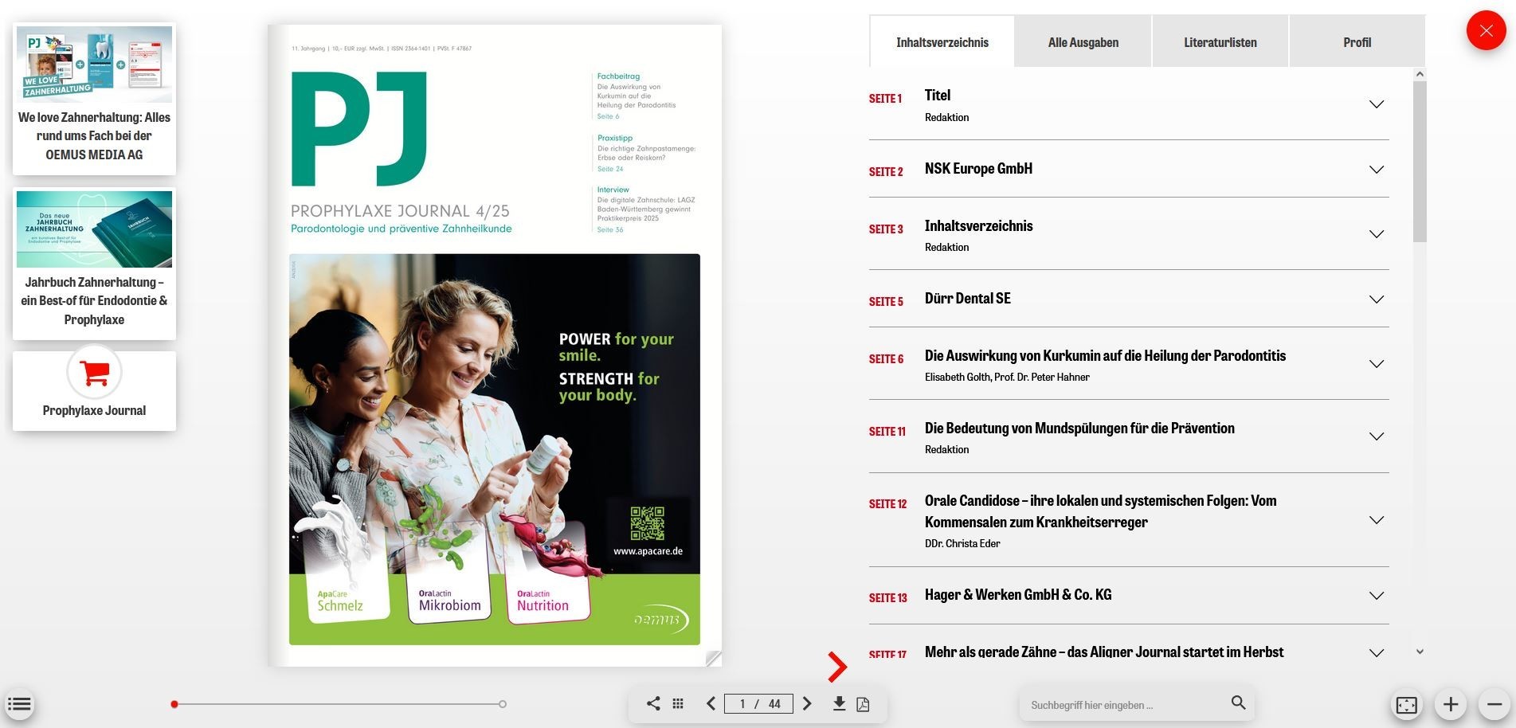This screenshot has height=728, width=1516.
Task: Open the Literaturlisten tab
Action: coord(1220,42)
